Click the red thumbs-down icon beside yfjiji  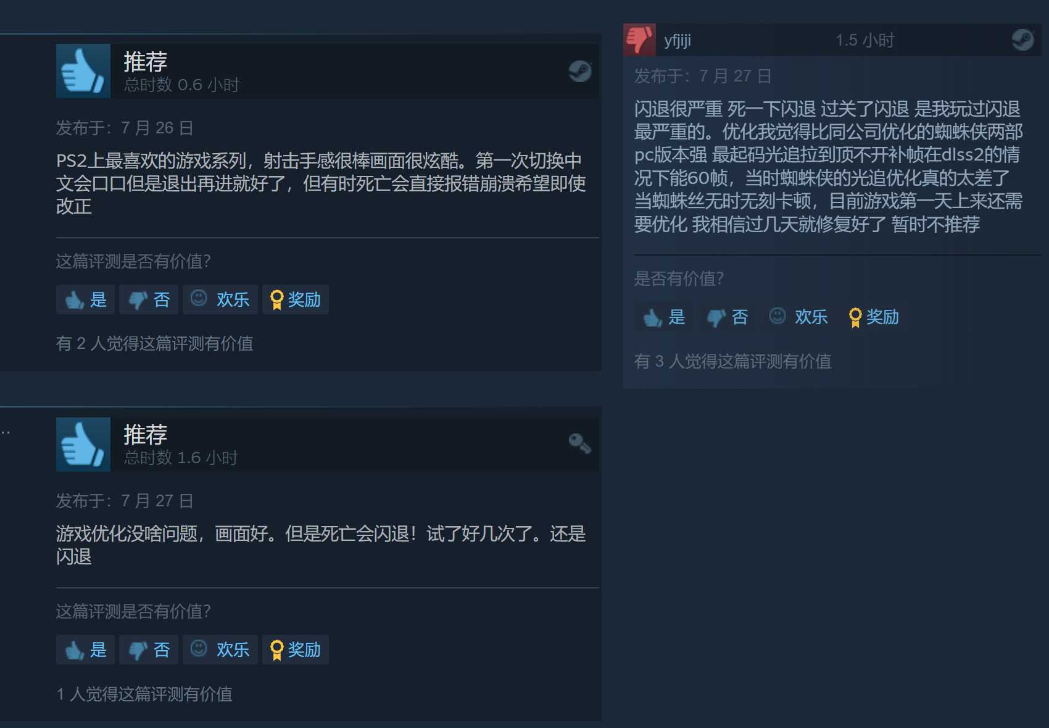(639, 40)
